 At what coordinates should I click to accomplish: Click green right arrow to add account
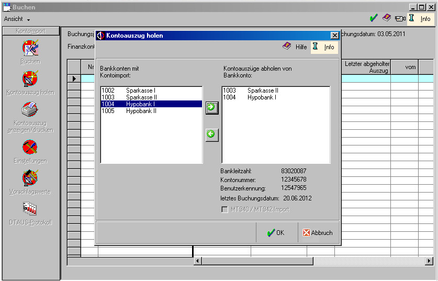coord(211,108)
